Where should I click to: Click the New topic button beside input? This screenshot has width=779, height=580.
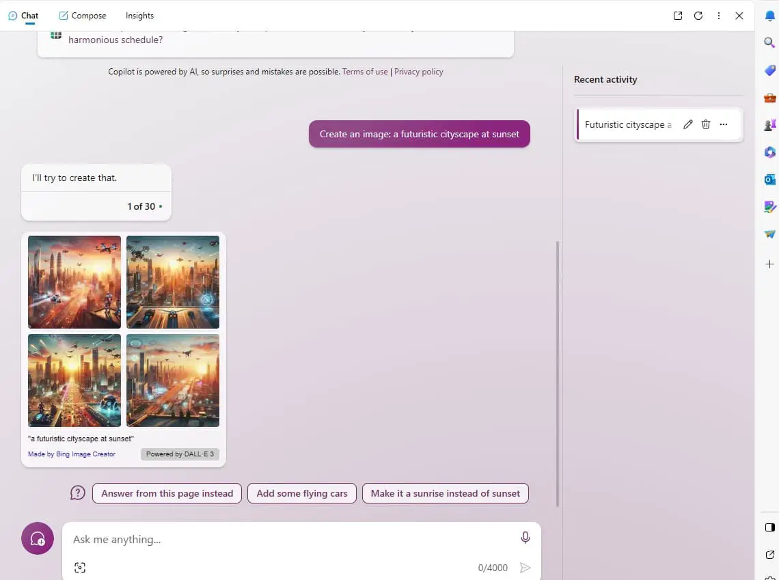coord(38,538)
